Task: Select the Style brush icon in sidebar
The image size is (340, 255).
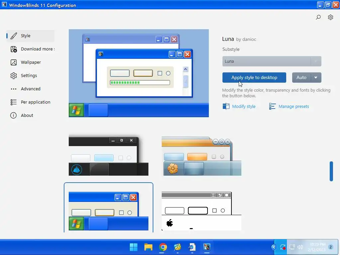Action: point(13,36)
